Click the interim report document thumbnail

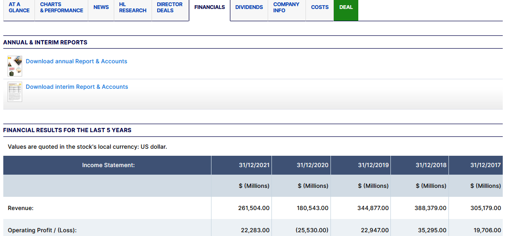pos(15,92)
